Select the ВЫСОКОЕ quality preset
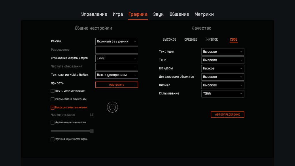 pos(169,39)
